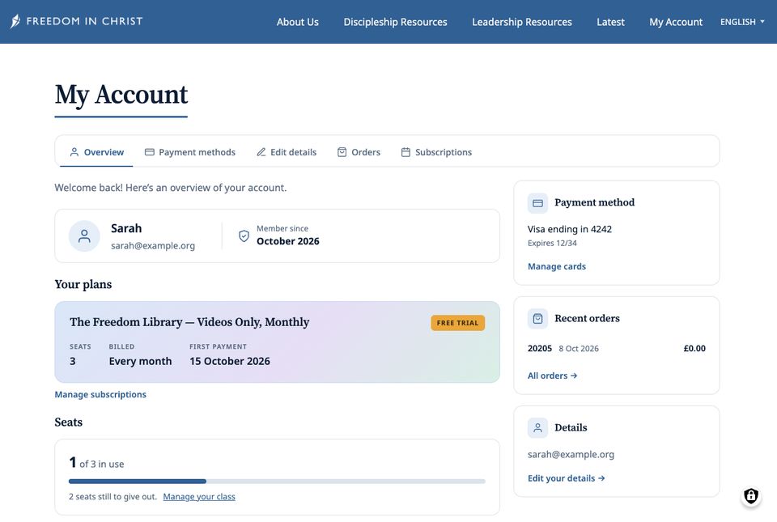Click the Manage subscriptions link
Screen dimensions: 777x522
(x=100, y=394)
